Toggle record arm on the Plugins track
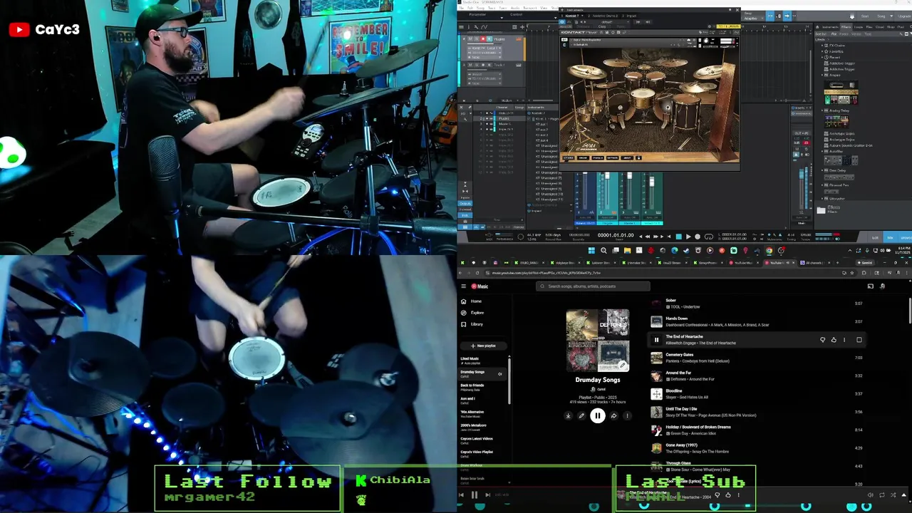 tap(483, 38)
